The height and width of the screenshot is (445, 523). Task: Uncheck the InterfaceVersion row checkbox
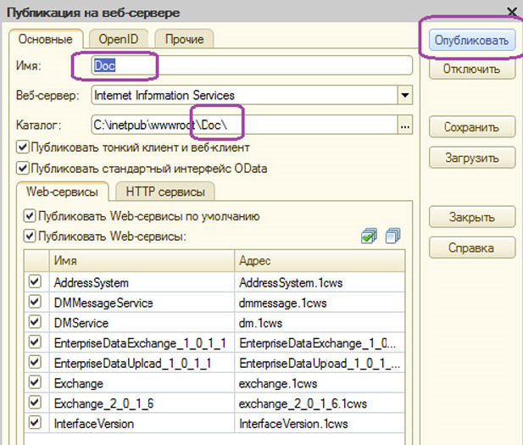[35, 423]
